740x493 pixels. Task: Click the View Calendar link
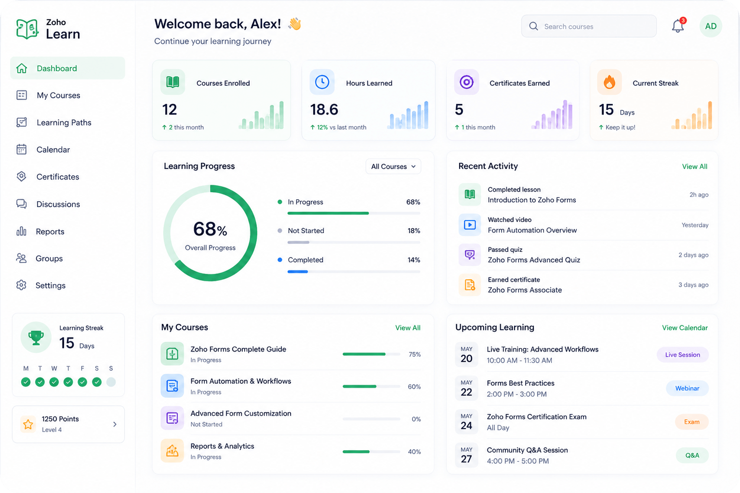pyautogui.click(x=685, y=328)
